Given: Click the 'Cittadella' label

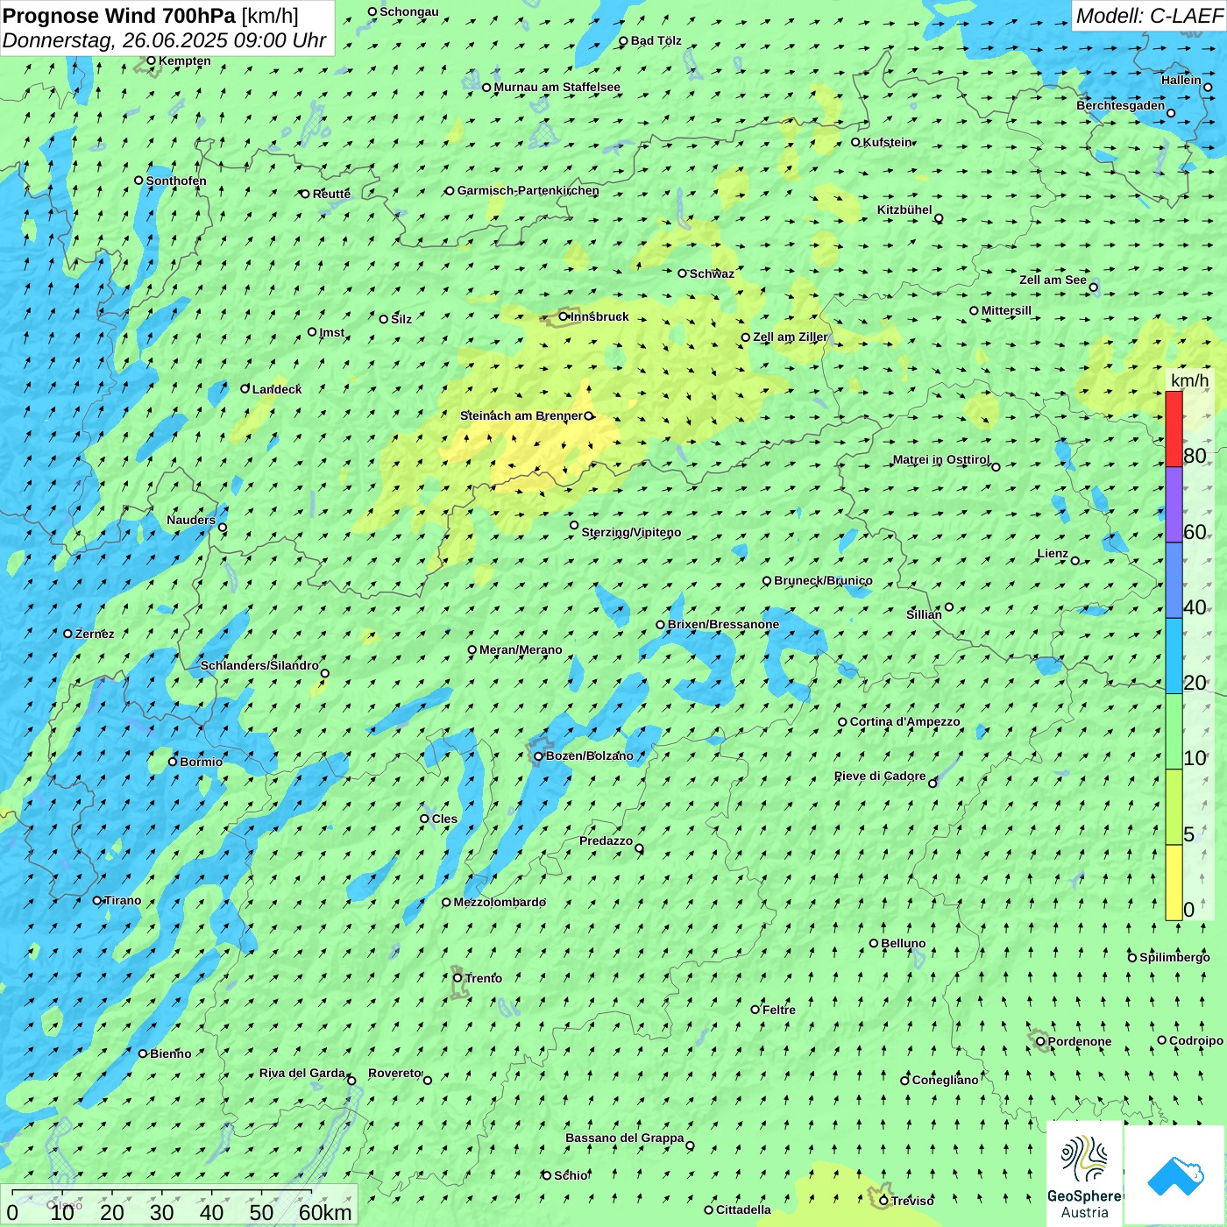Looking at the screenshot, I should [743, 1209].
